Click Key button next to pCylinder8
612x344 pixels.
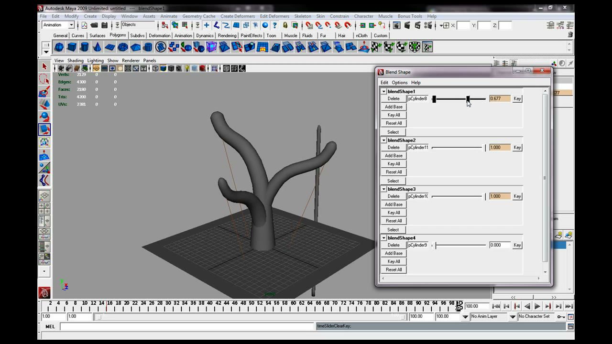[517, 98]
